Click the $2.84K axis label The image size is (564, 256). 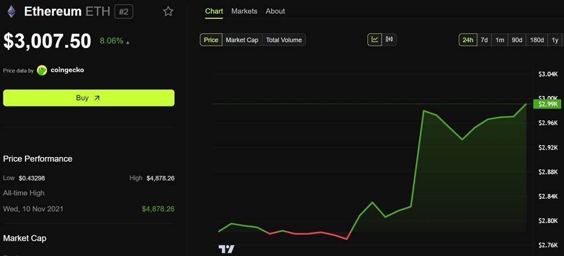pyautogui.click(x=548, y=196)
